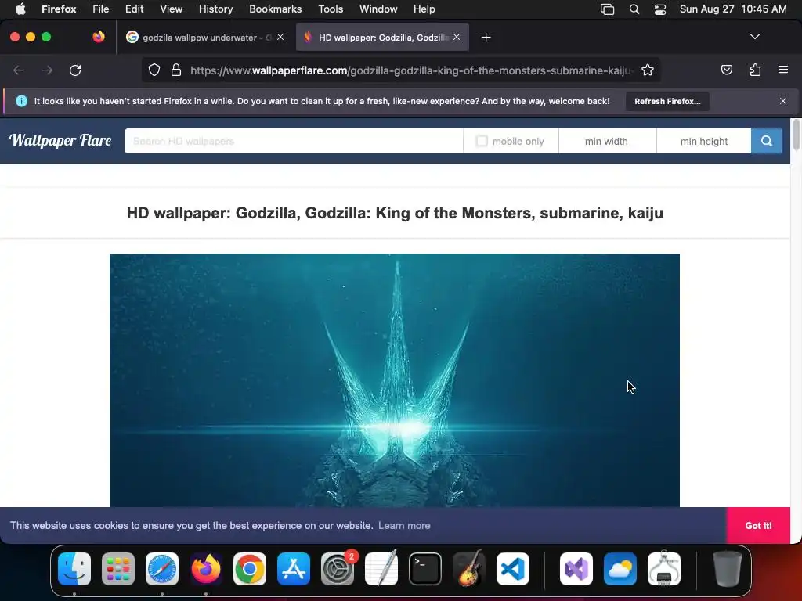Bookmark this page with the star icon
The height and width of the screenshot is (601, 802).
tap(648, 70)
